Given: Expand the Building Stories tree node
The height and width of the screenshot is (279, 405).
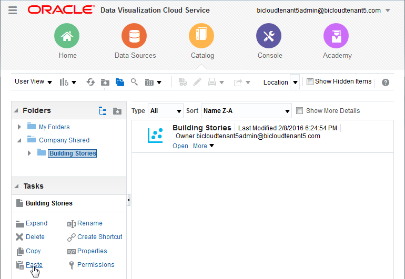Looking at the screenshot, I should pyautogui.click(x=29, y=153).
